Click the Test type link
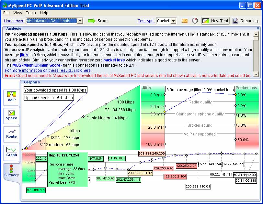 pyautogui.click(x=146, y=21)
